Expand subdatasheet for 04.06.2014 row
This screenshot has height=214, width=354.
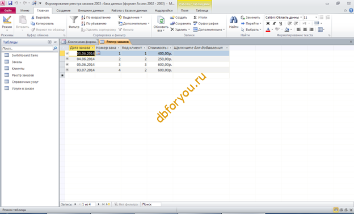tap(67, 59)
